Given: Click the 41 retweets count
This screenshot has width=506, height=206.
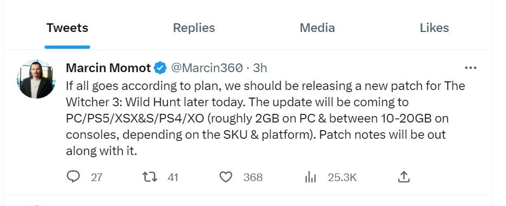Looking at the screenshot, I should tap(173, 177).
